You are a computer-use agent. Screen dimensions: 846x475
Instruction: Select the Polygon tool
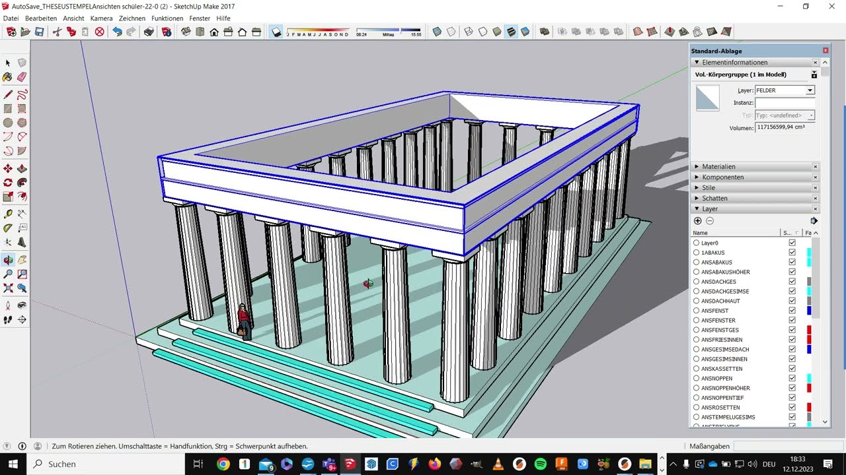[x=22, y=123]
